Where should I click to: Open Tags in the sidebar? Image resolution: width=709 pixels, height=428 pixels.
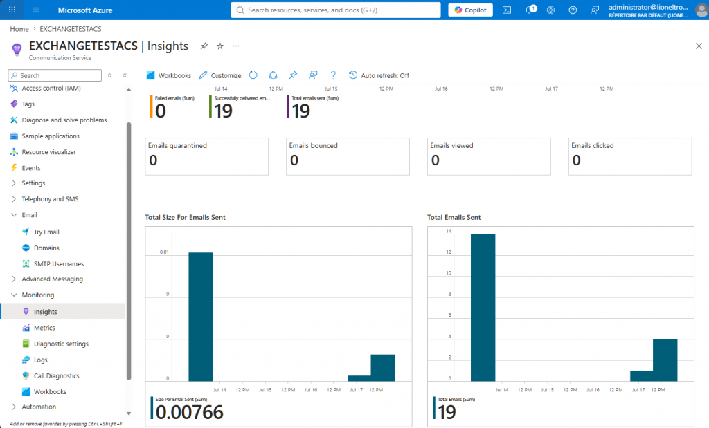coord(28,104)
